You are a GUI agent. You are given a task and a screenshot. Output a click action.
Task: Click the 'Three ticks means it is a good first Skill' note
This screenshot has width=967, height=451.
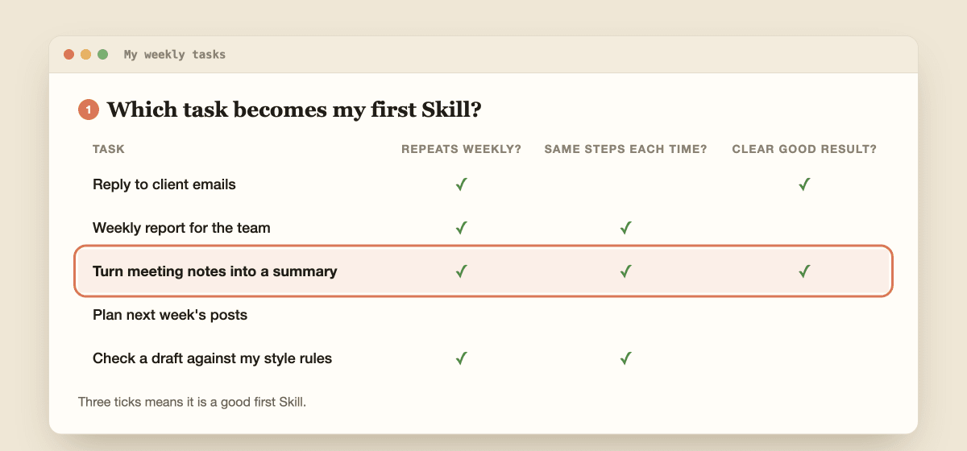[192, 401]
